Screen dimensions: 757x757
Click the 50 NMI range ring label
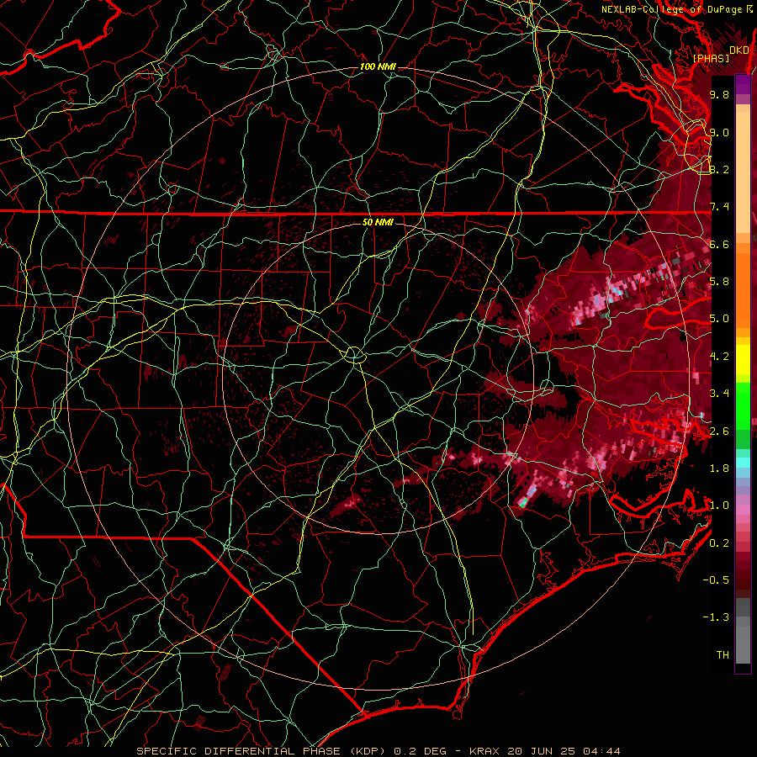tap(378, 223)
